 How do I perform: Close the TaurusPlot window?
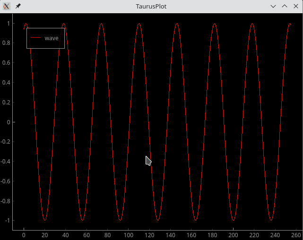point(295,7)
